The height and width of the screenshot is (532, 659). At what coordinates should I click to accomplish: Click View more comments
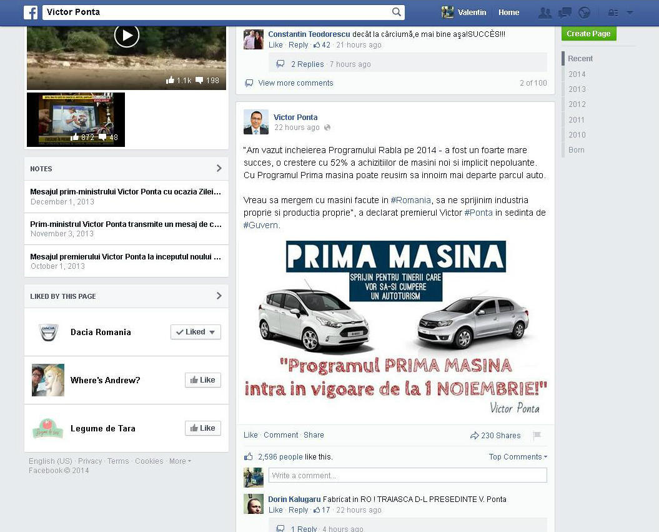[x=295, y=83]
